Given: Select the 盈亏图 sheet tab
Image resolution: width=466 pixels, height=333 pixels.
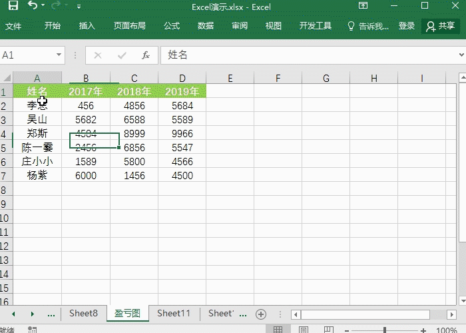Looking at the screenshot, I should click(128, 313).
